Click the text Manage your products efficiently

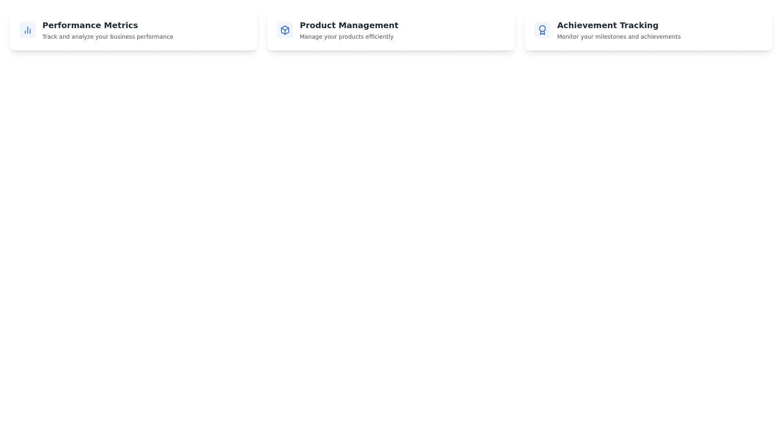tap(347, 37)
